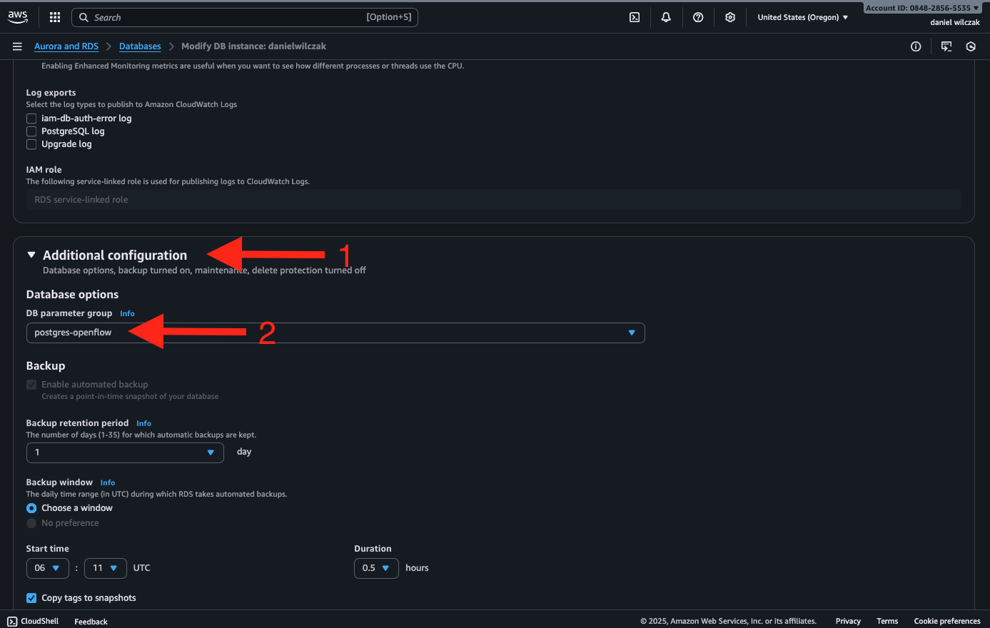The image size is (990, 628).
Task: Open the notifications bell
Action: [666, 17]
